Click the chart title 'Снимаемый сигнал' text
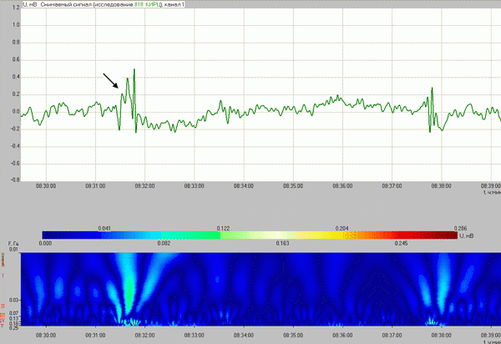This screenshot has height=344, width=501. (x=66, y=5)
